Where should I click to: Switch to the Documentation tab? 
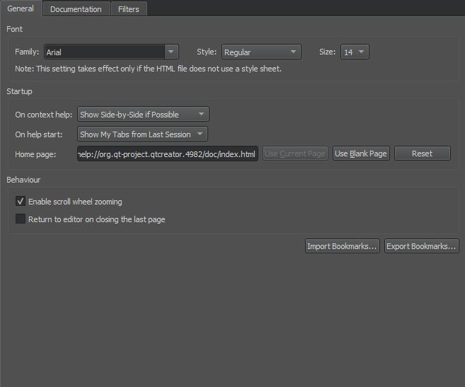[76, 9]
